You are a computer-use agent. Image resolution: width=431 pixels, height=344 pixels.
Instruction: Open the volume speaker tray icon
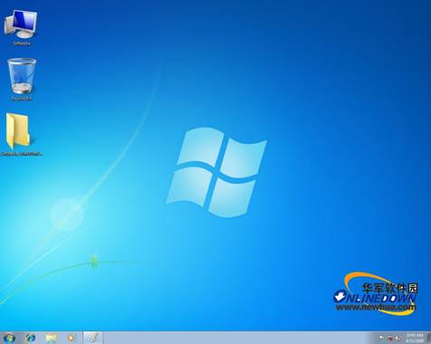click(398, 338)
